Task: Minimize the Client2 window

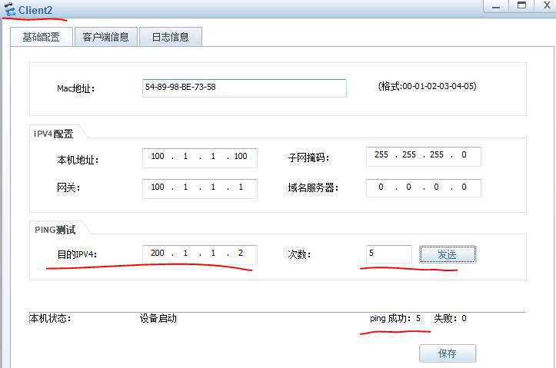Action: pos(494,5)
